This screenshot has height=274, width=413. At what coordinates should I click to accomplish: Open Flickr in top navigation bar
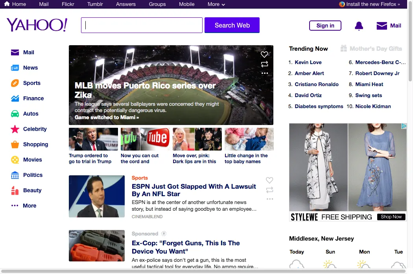coord(68,4)
